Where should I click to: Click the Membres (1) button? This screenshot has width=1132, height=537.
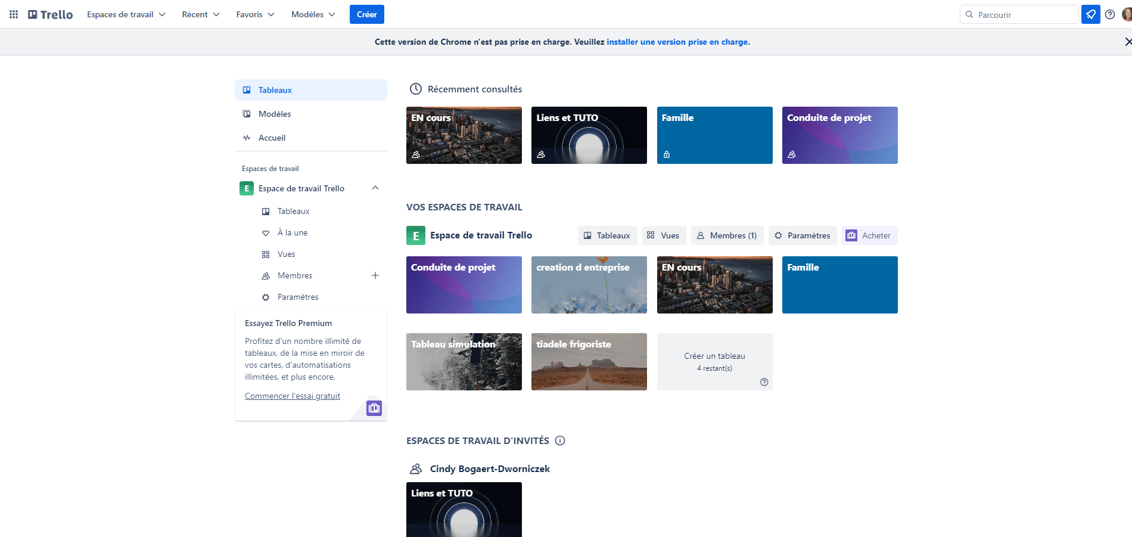tap(727, 235)
